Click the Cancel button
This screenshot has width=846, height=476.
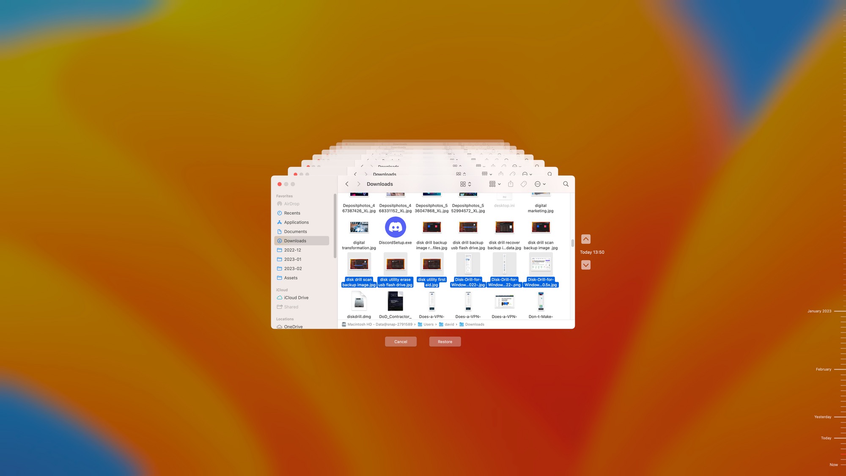point(401,341)
